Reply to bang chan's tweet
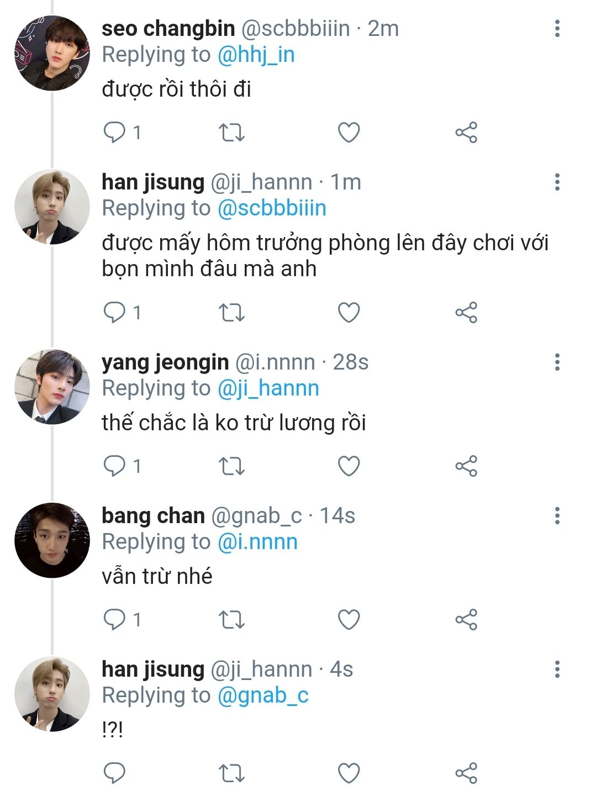596x796 pixels. point(115,620)
